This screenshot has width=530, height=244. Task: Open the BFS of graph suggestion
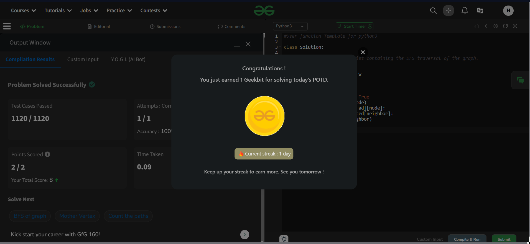point(30,216)
